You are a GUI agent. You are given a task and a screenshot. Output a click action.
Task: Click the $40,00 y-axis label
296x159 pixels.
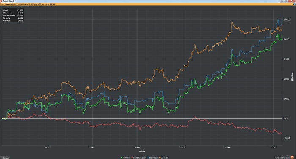pyautogui.click(x=286, y=79)
